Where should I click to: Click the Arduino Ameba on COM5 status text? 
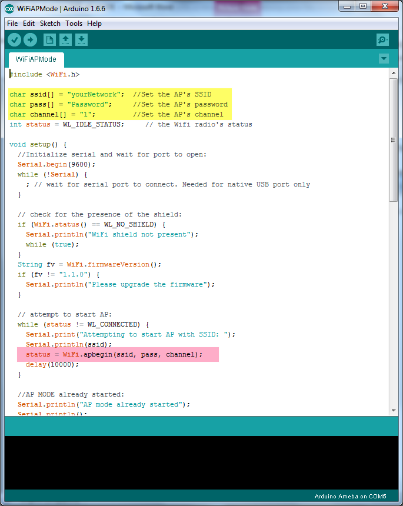351,497
